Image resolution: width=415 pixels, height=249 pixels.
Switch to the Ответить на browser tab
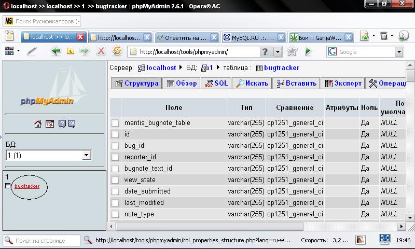coord(186,38)
